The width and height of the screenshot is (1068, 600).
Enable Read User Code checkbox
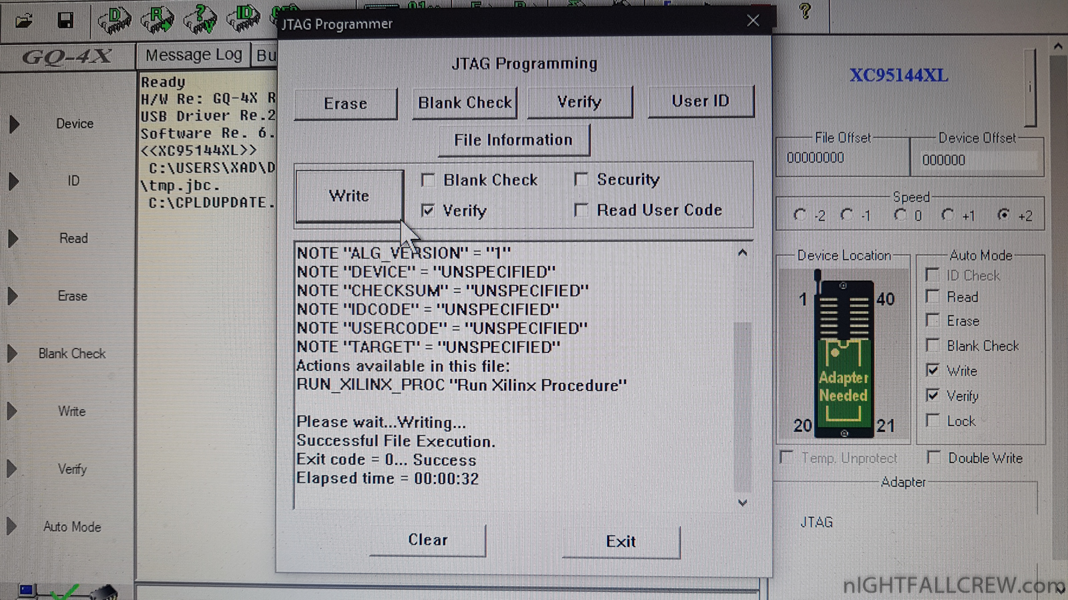pyautogui.click(x=581, y=210)
